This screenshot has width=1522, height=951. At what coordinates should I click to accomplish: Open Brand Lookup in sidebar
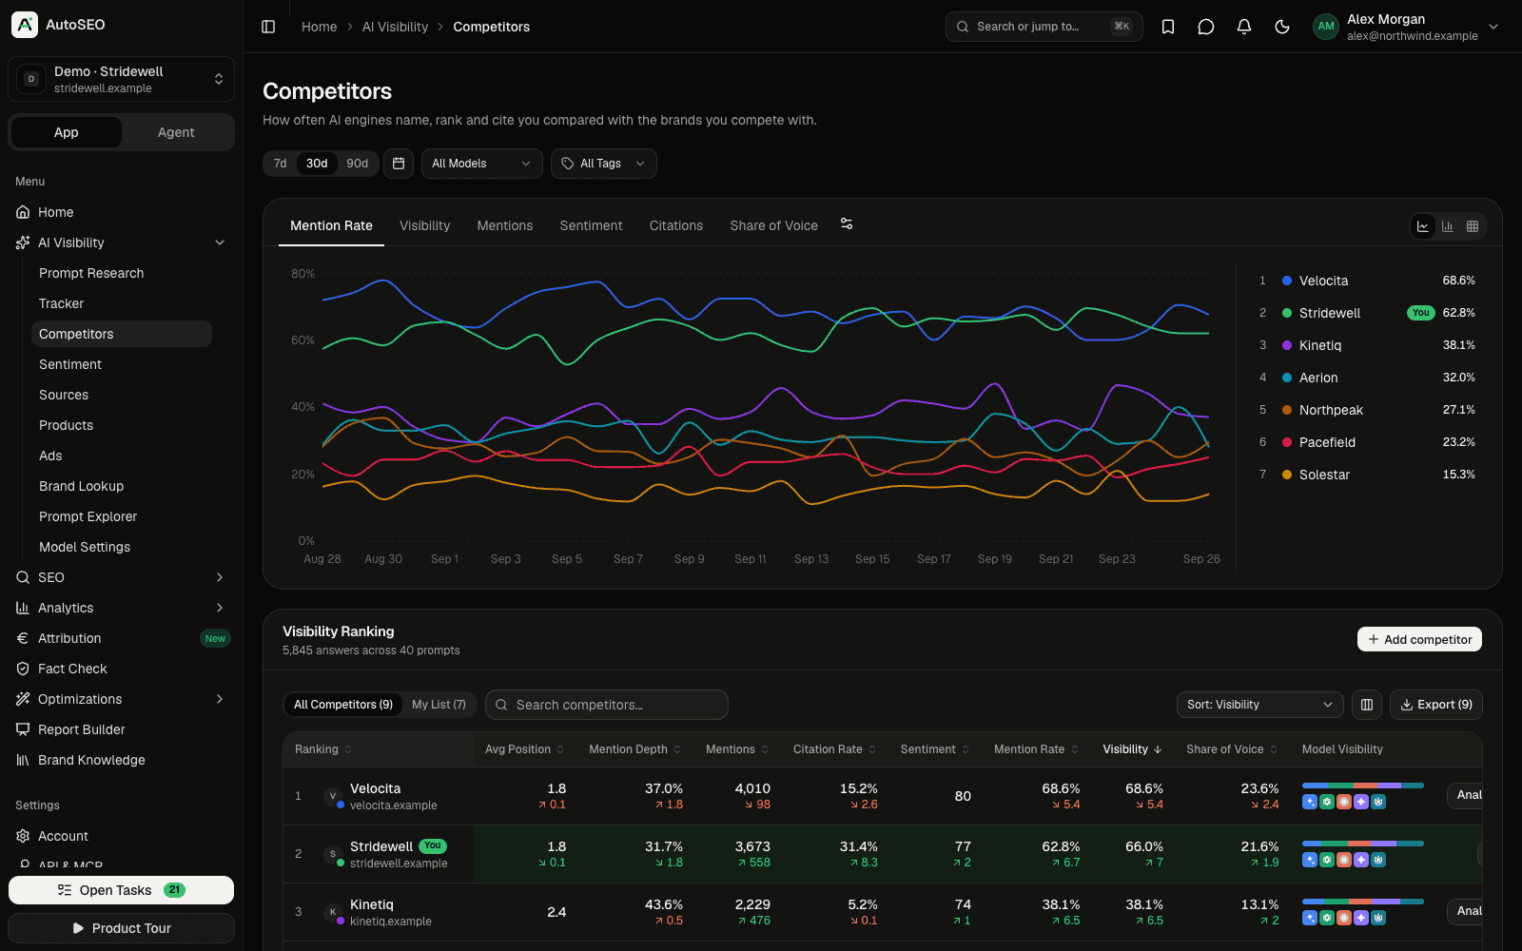[x=122, y=486]
